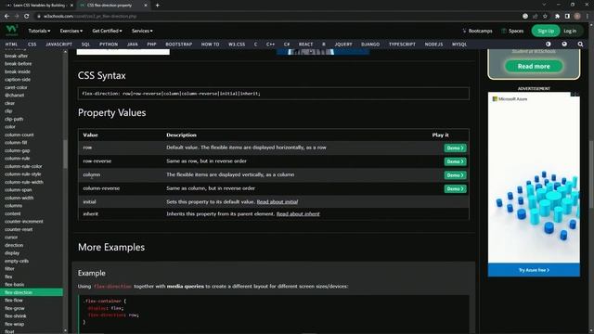Open the browser extensions puzzle icon
This screenshot has width=594, height=334.
point(557,17)
